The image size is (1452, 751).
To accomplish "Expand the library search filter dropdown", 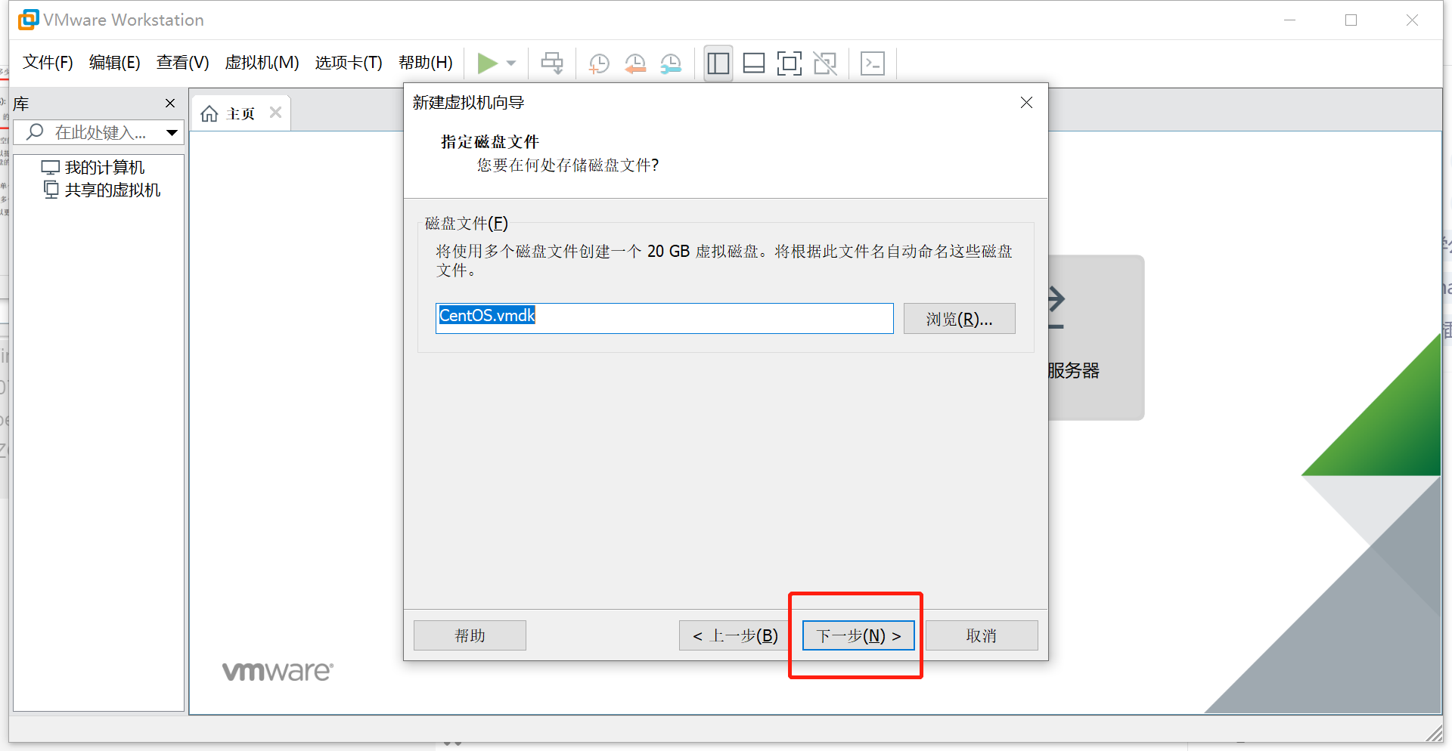I will 171,131.
